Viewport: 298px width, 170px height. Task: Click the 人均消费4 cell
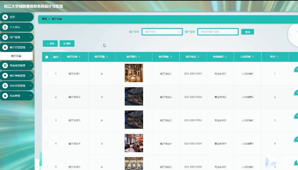[247, 144]
